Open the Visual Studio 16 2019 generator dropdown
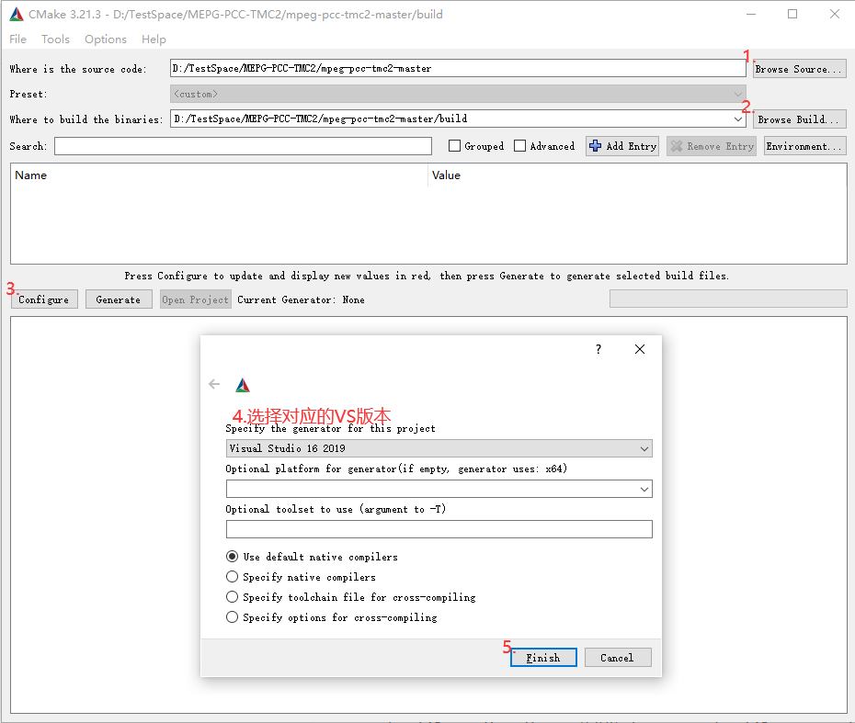 point(439,448)
